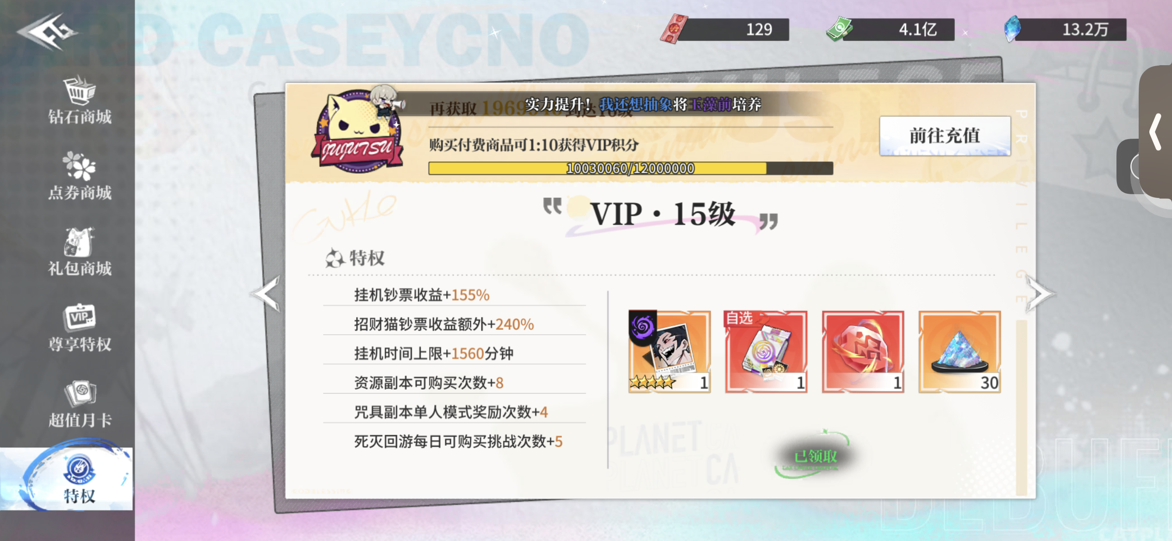The image size is (1172, 541).
Task: Open the 礼包商城 gift pack shop
Action: [x=80, y=252]
